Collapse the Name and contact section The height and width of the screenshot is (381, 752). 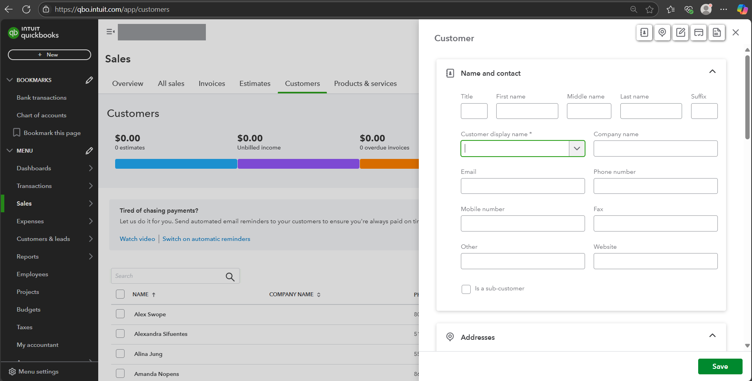tap(712, 72)
